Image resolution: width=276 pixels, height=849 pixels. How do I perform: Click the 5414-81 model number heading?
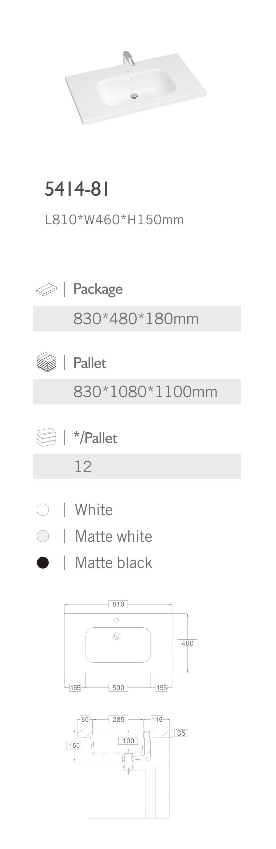tap(77, 189)
